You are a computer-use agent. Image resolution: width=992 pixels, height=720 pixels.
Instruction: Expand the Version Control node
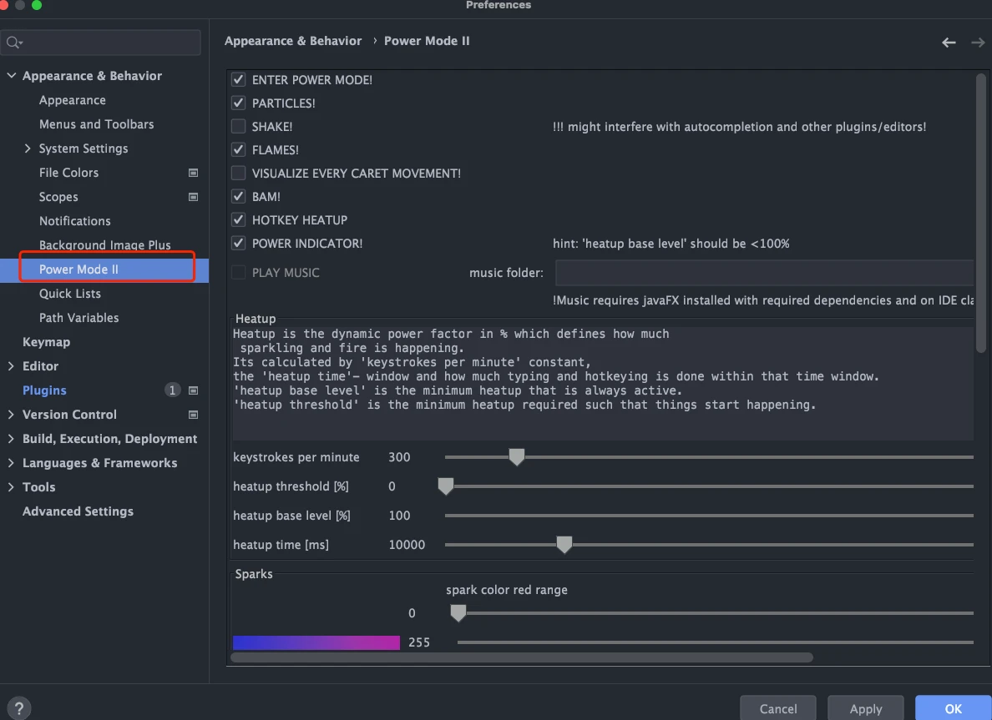11,415
